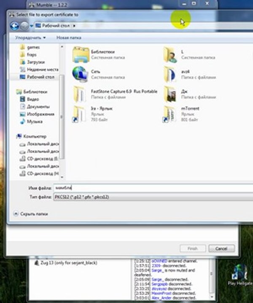
Task: Select the FastStone Capture 6.9 folder icon
Action: click(x=80, y=94)
